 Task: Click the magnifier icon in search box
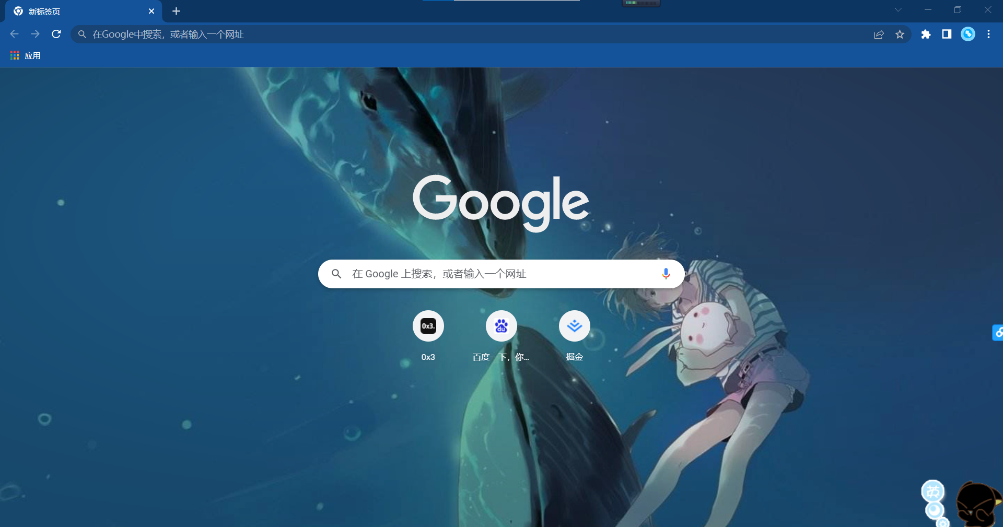pyautogui.click(x=336, y=274)
